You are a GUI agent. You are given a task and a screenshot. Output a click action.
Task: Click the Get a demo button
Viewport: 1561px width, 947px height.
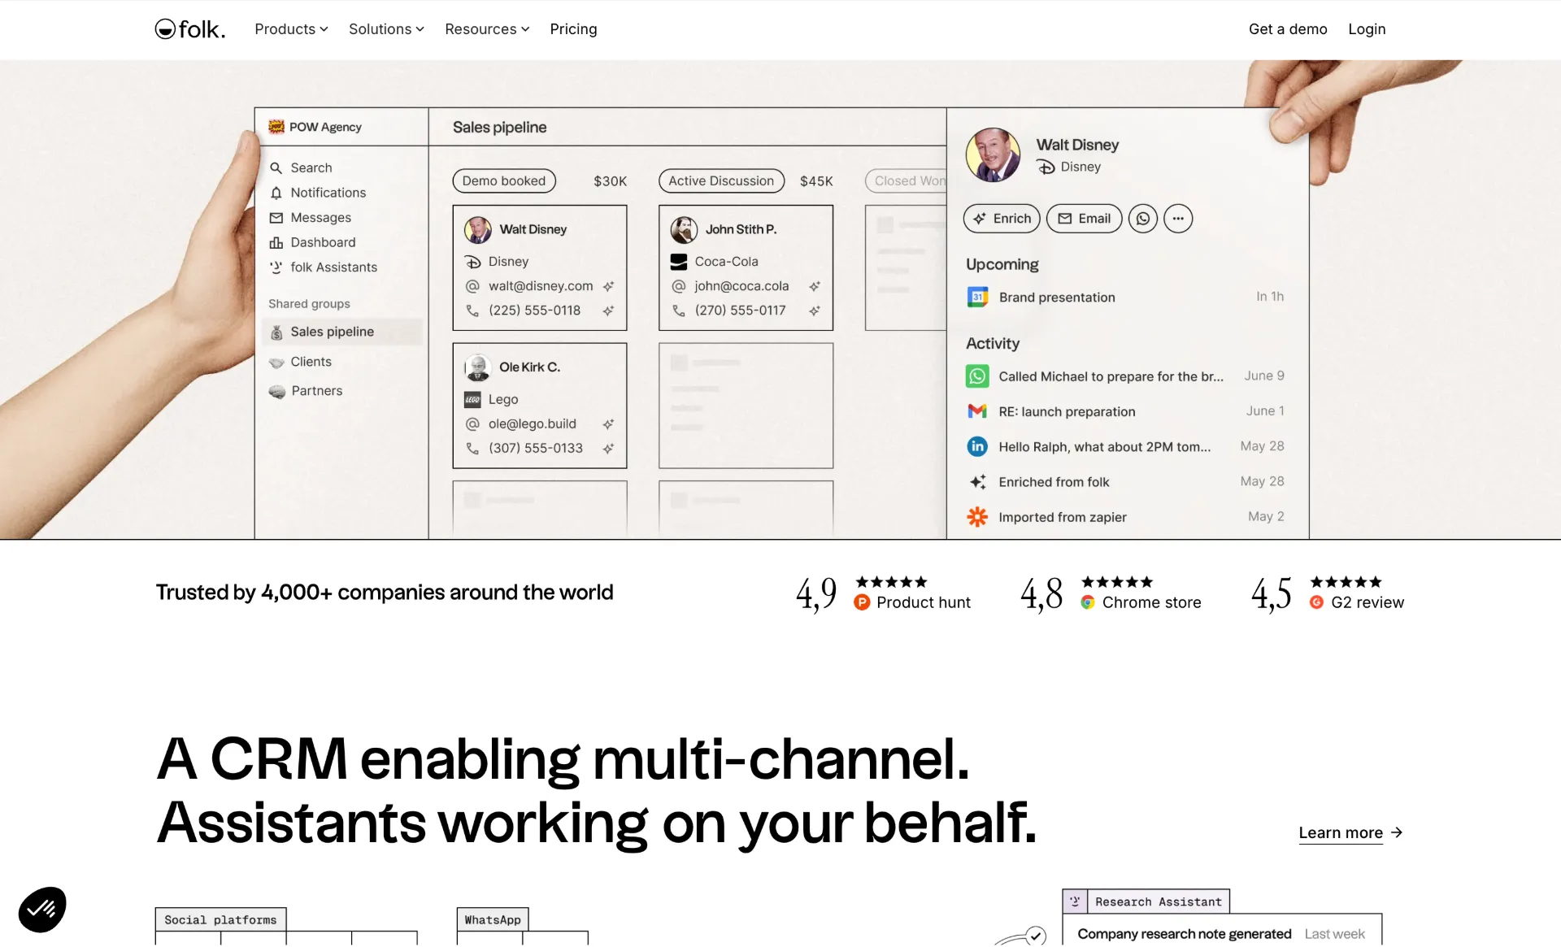click(1287, 29)
